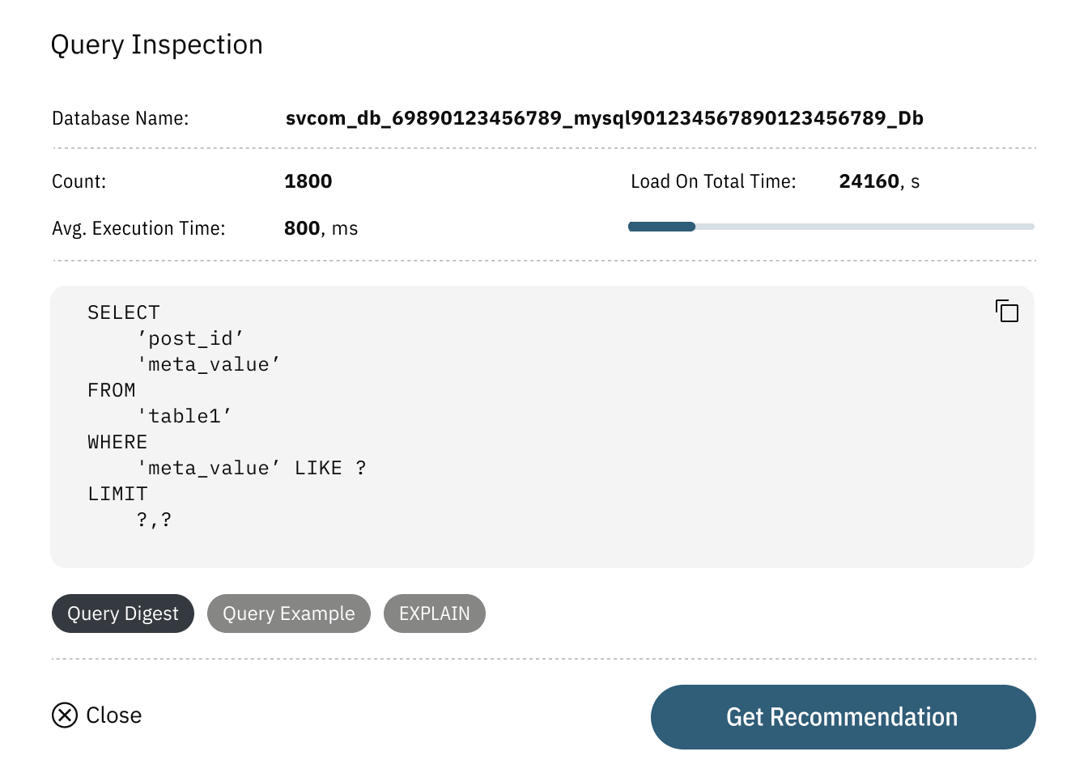
Task: Click the close circle icon next to Close
Action: point(66,715)
